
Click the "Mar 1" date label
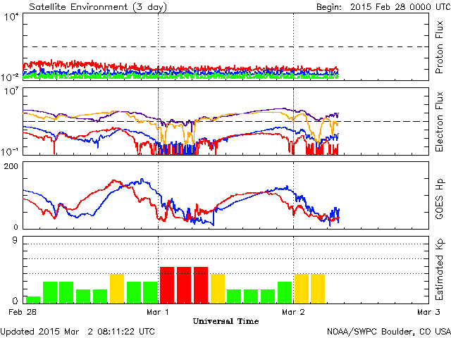158,312
